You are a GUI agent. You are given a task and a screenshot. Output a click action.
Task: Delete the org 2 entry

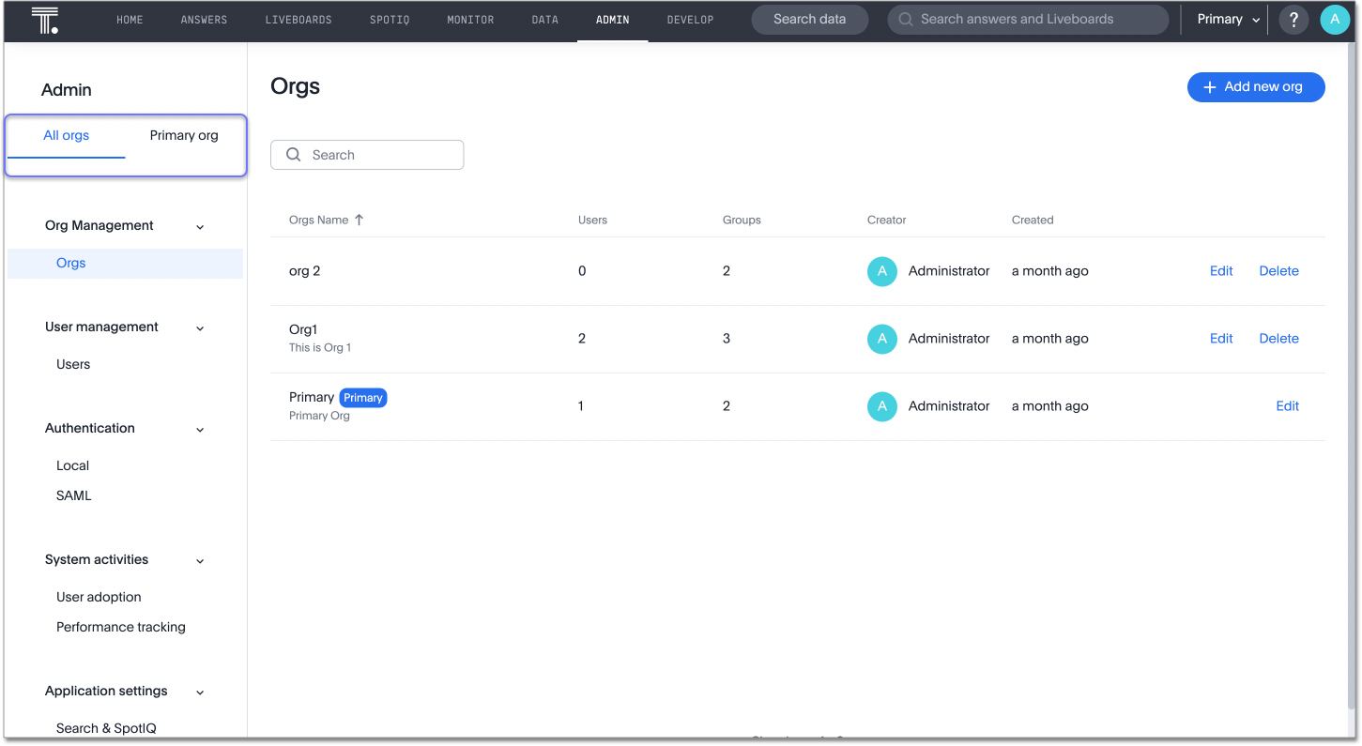tap(1278, 271)
